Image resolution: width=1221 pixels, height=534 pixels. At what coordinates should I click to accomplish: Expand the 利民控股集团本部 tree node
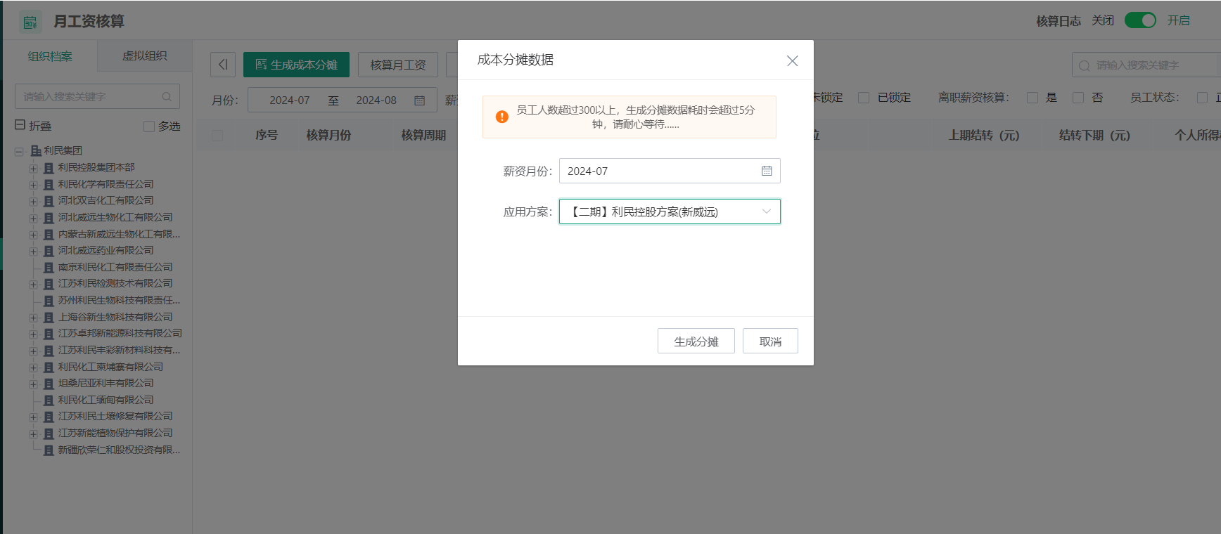33,168
